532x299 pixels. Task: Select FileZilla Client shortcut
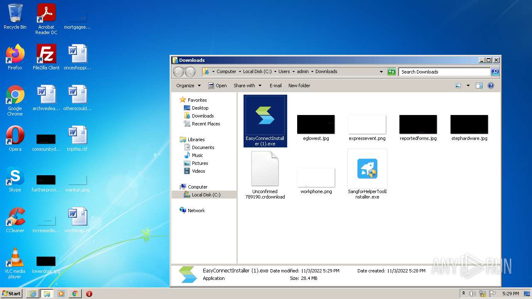click(46, 57)
